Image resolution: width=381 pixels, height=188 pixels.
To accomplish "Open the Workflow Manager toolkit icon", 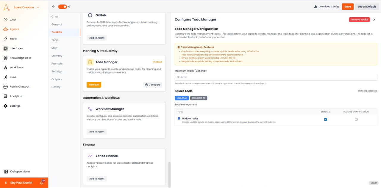I will [x=90, y=109].
